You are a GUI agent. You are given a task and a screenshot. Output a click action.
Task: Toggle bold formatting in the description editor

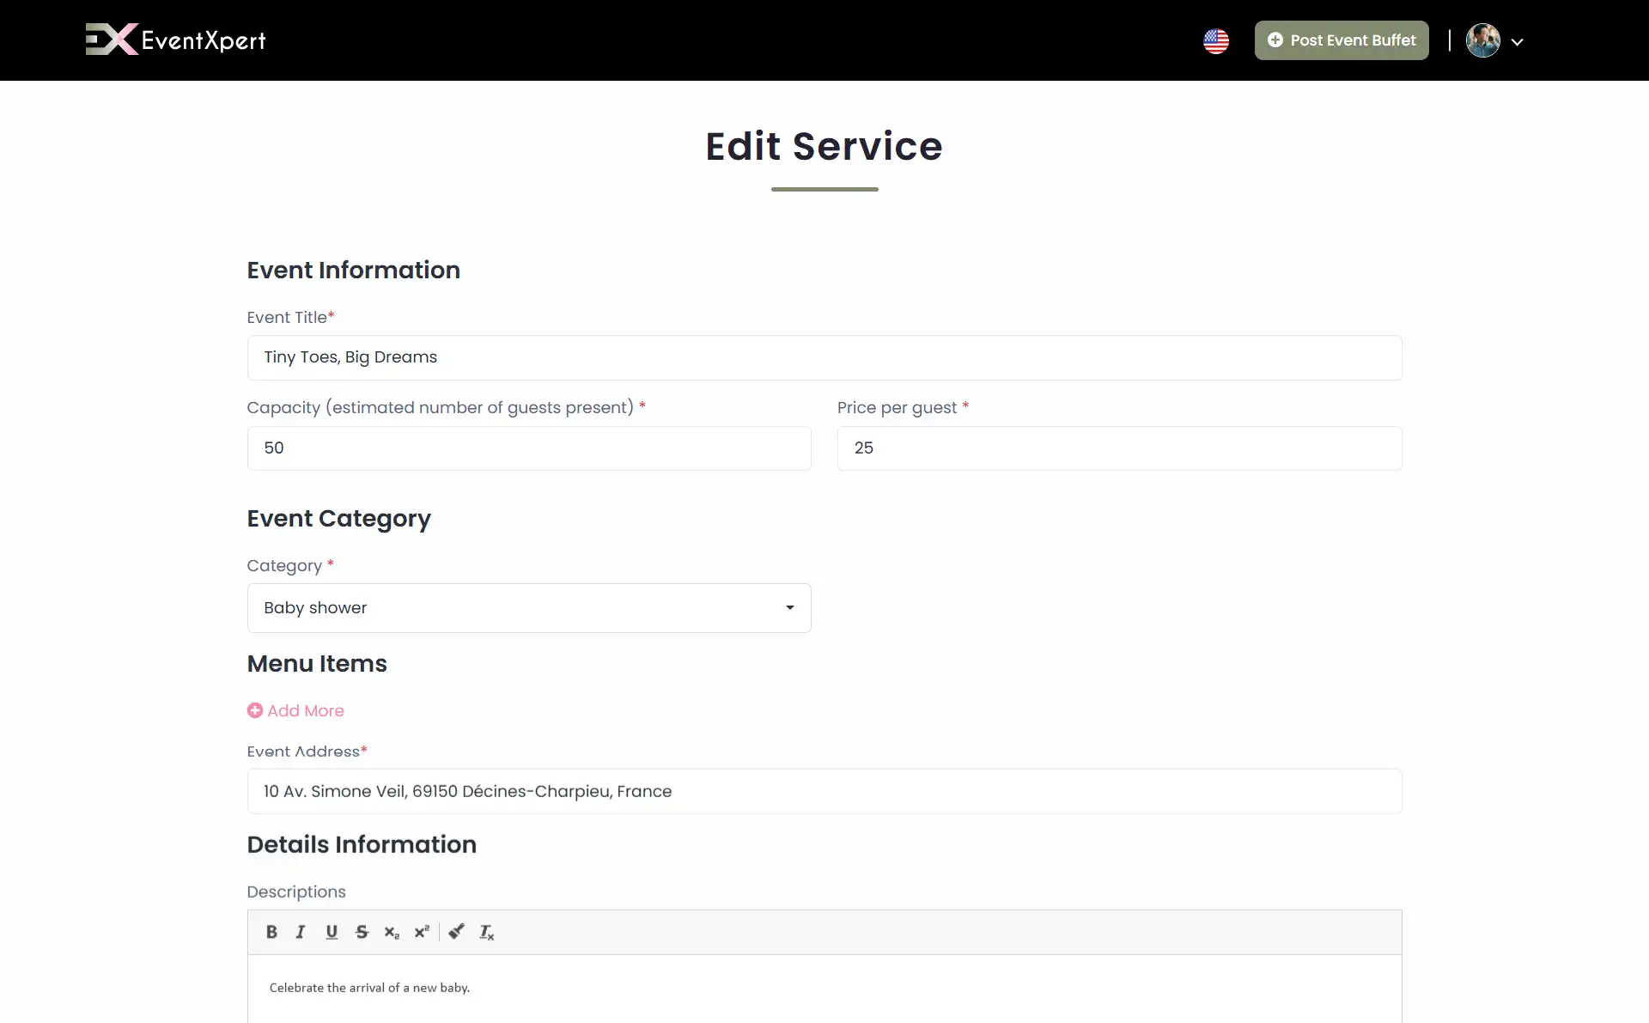click(x=271, y=932)
